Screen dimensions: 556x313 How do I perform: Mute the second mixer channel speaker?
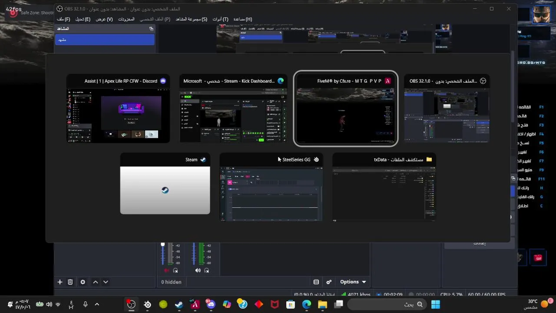coord(198,270)
